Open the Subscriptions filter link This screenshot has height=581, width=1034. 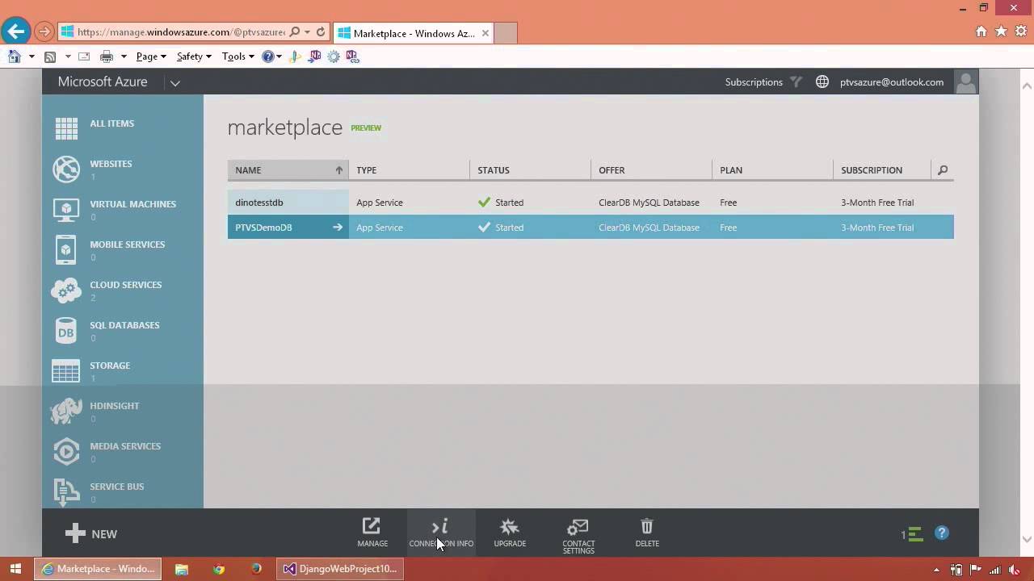click(754, 82)
